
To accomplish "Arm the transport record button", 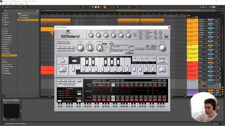I will click(x=98, y=7).
